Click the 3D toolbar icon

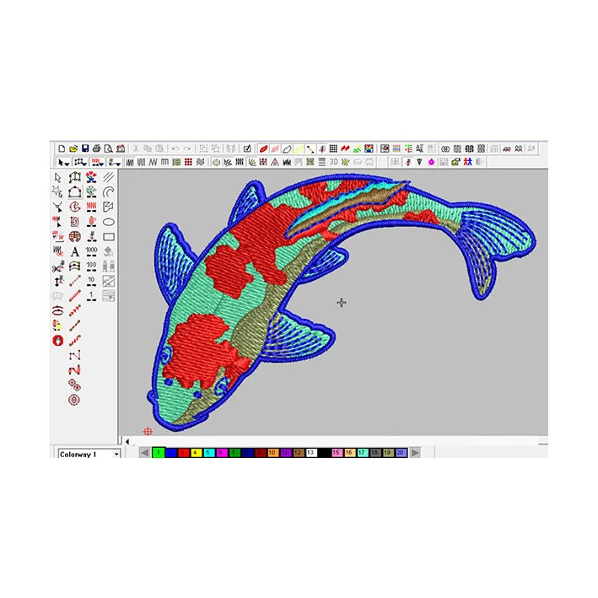coord(333,162)
